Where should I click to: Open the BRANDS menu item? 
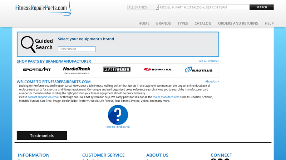(x=163, y=23)
